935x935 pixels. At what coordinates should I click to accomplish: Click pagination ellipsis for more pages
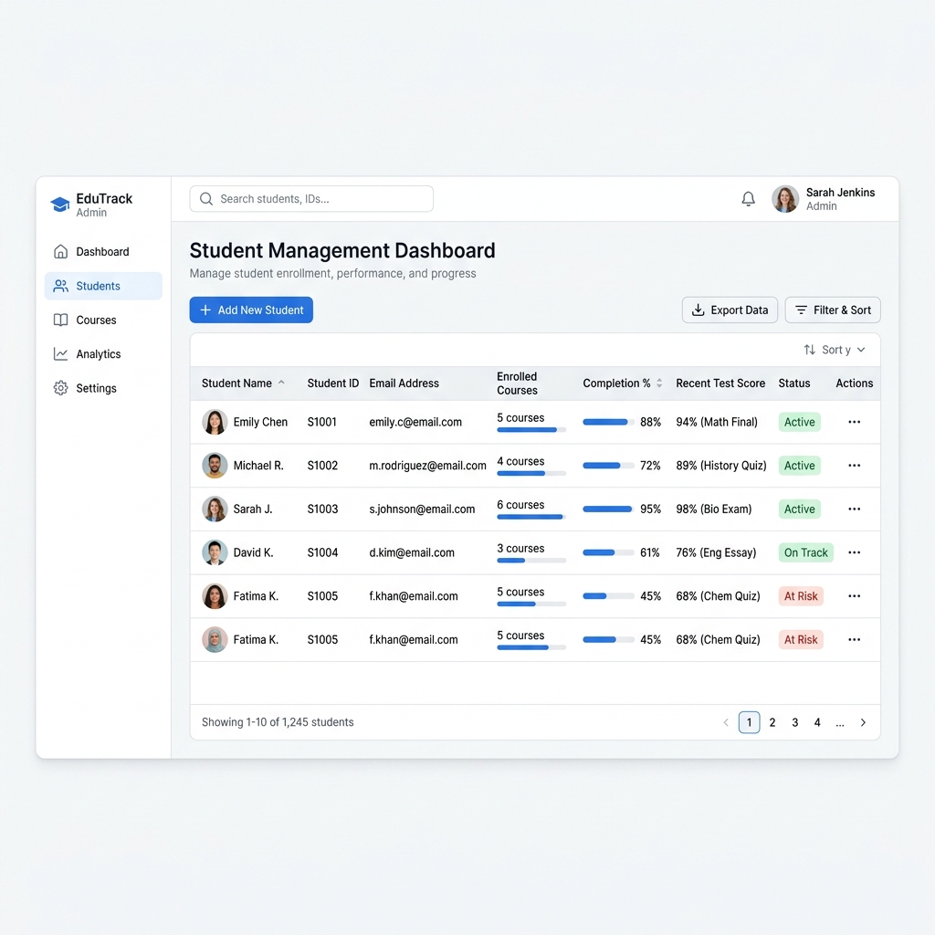coord(840,724)
